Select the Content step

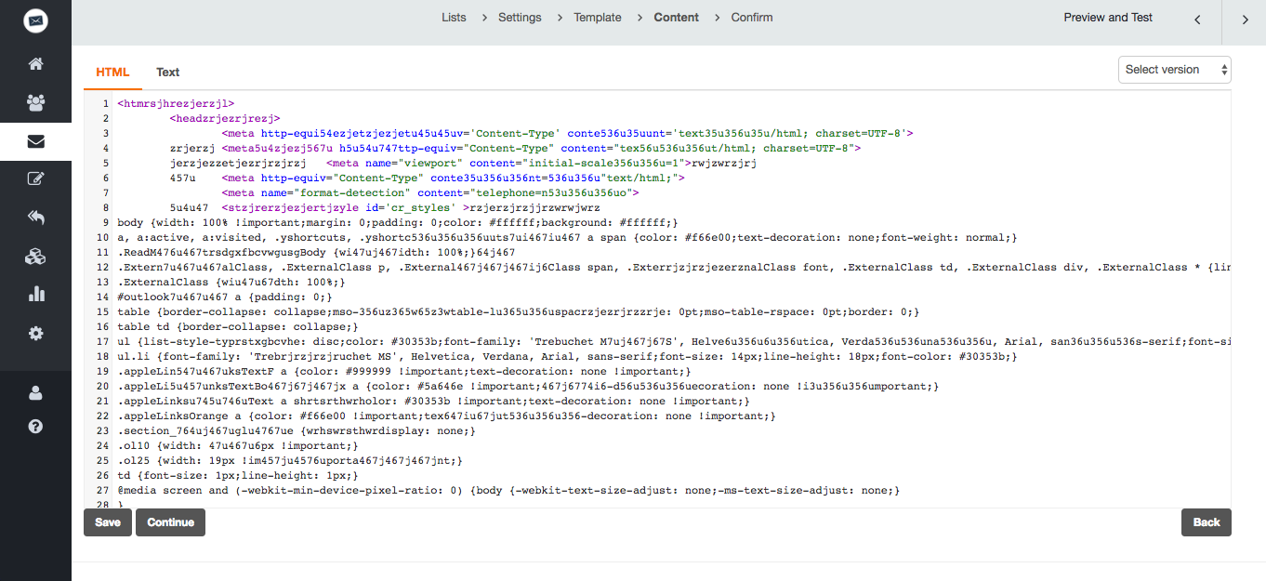click(x=676, y=18)
